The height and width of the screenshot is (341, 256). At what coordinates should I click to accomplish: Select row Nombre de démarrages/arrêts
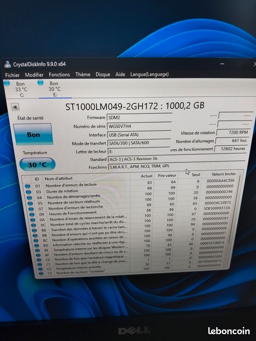pos(131,195)
